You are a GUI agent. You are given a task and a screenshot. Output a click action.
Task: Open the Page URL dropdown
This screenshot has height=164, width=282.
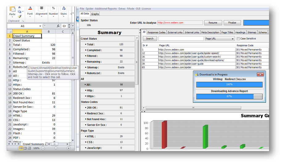pyautogui.click(x=233, y=39)
